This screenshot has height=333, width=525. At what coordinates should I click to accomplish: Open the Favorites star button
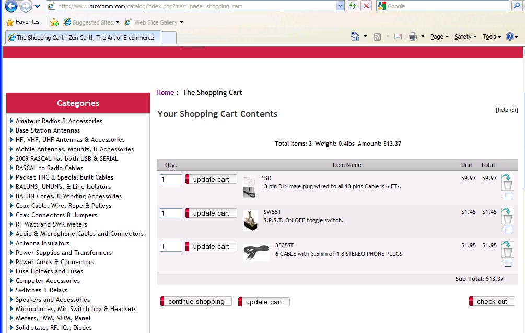(23, 22)
